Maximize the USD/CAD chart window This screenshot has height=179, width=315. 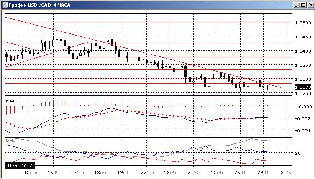pyautogui.click(x=303, y=5)
